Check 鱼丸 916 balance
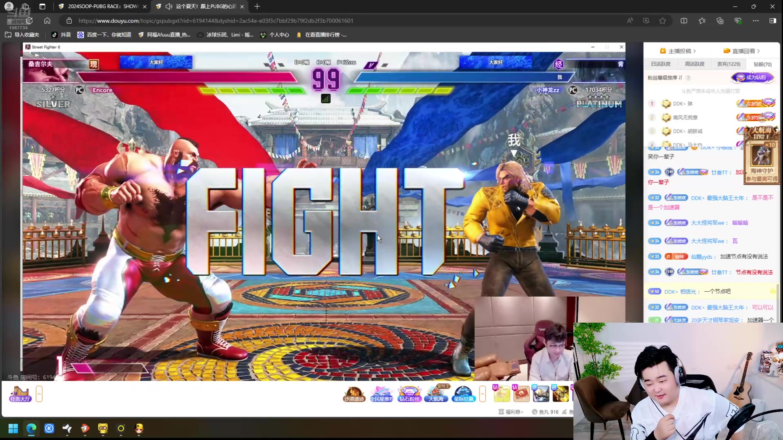Screen dimensions: 783x440 pyautogui.click(x=545, y=412)
